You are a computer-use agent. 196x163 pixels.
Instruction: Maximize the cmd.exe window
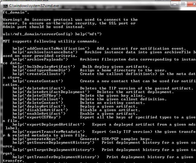pyautogui.click(x=183, y=4)
